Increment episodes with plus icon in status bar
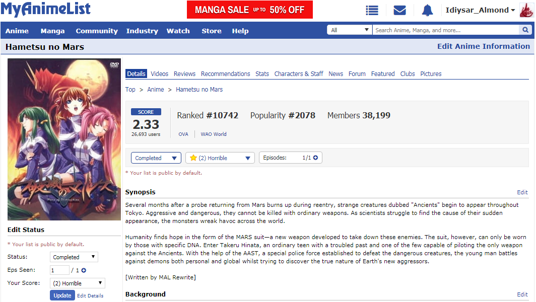The image size is (536, 302). (x=315, y=158)
